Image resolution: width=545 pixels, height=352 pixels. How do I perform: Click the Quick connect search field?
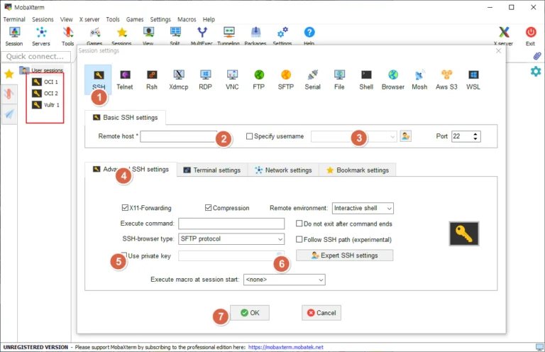pos(35,56)
